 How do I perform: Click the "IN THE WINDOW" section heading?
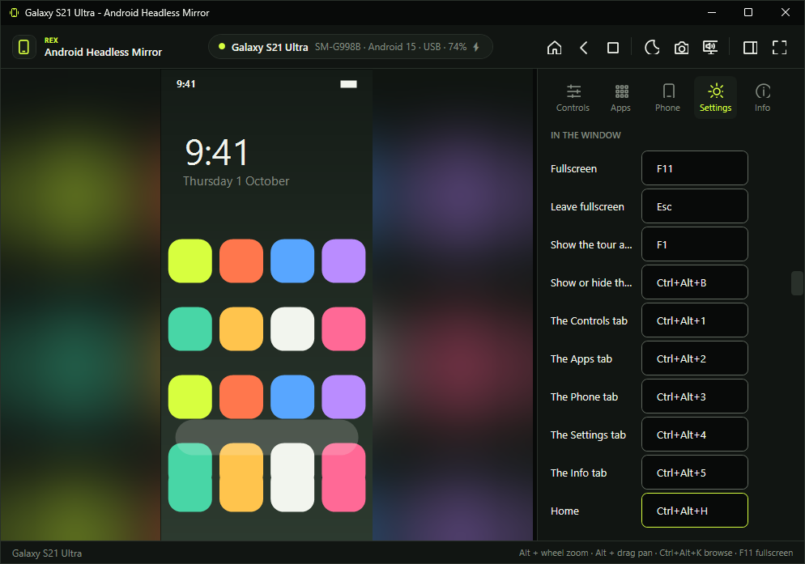coord(586,135)
